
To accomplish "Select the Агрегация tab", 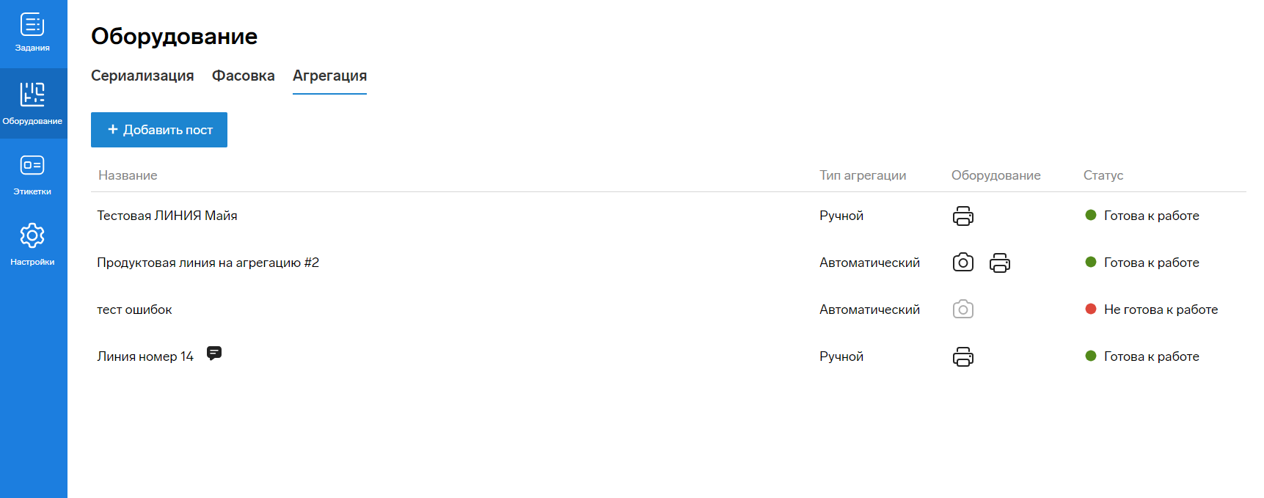I will (329, 76).
